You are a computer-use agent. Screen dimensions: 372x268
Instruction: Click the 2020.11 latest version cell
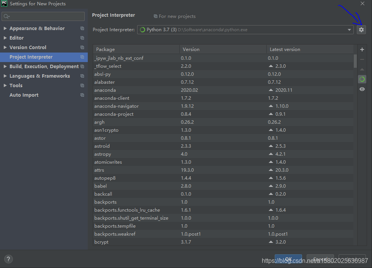pyautogui.click(x=284, y=90)
